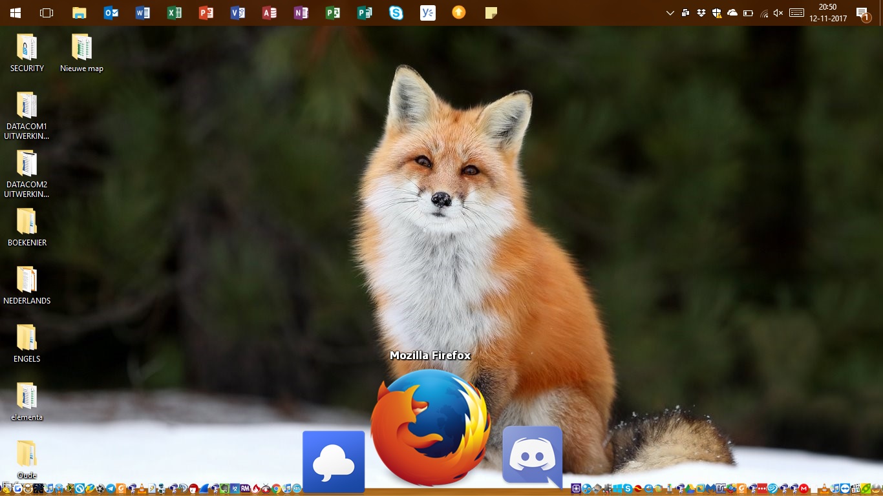Open Outlook from the taskbar
The width and height of the screenshot is (883, 496).
(111, 13)
